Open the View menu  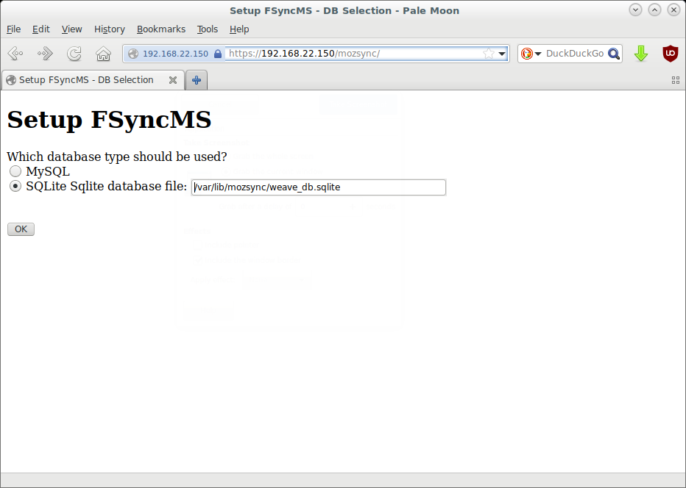[71, 29]
